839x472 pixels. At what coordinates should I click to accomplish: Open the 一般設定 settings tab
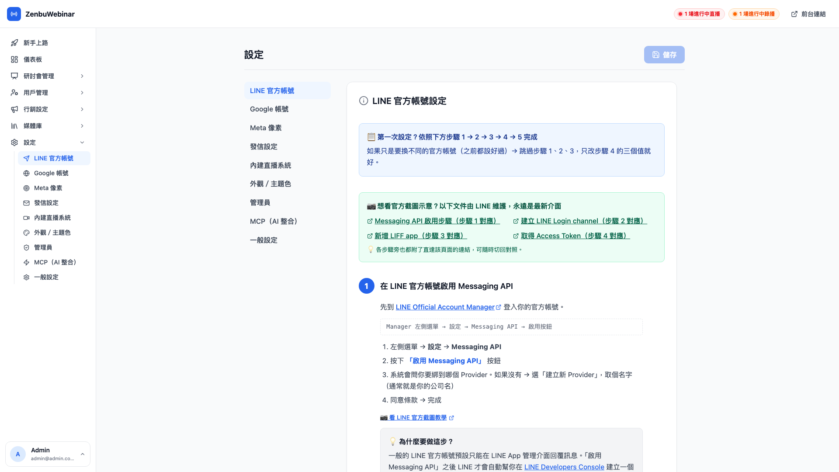(288, 240)
